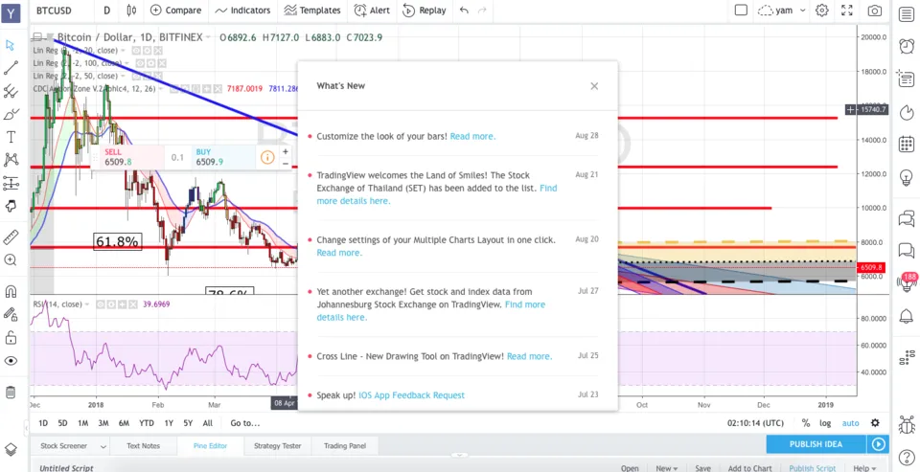Viewport: 920px width, 472px height.
Task: Open the patterns tool in left toolbar
Action: tap(11, 160)
